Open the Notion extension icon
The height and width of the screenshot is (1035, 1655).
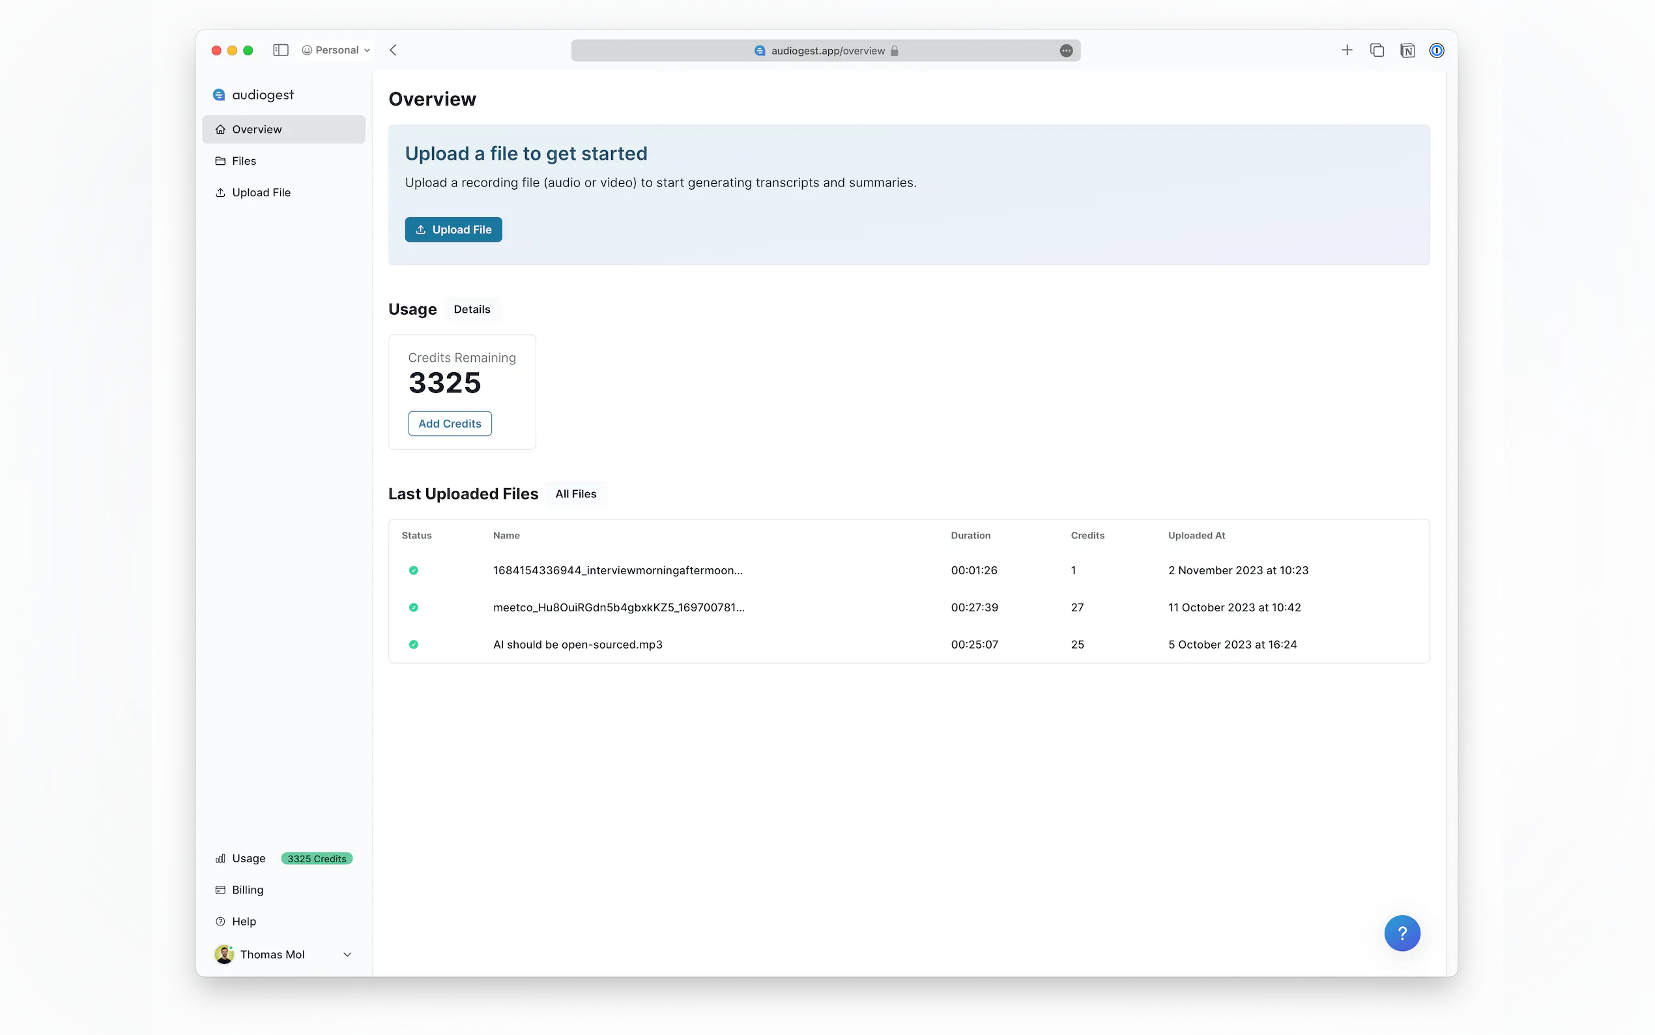tap(1407, 51)
